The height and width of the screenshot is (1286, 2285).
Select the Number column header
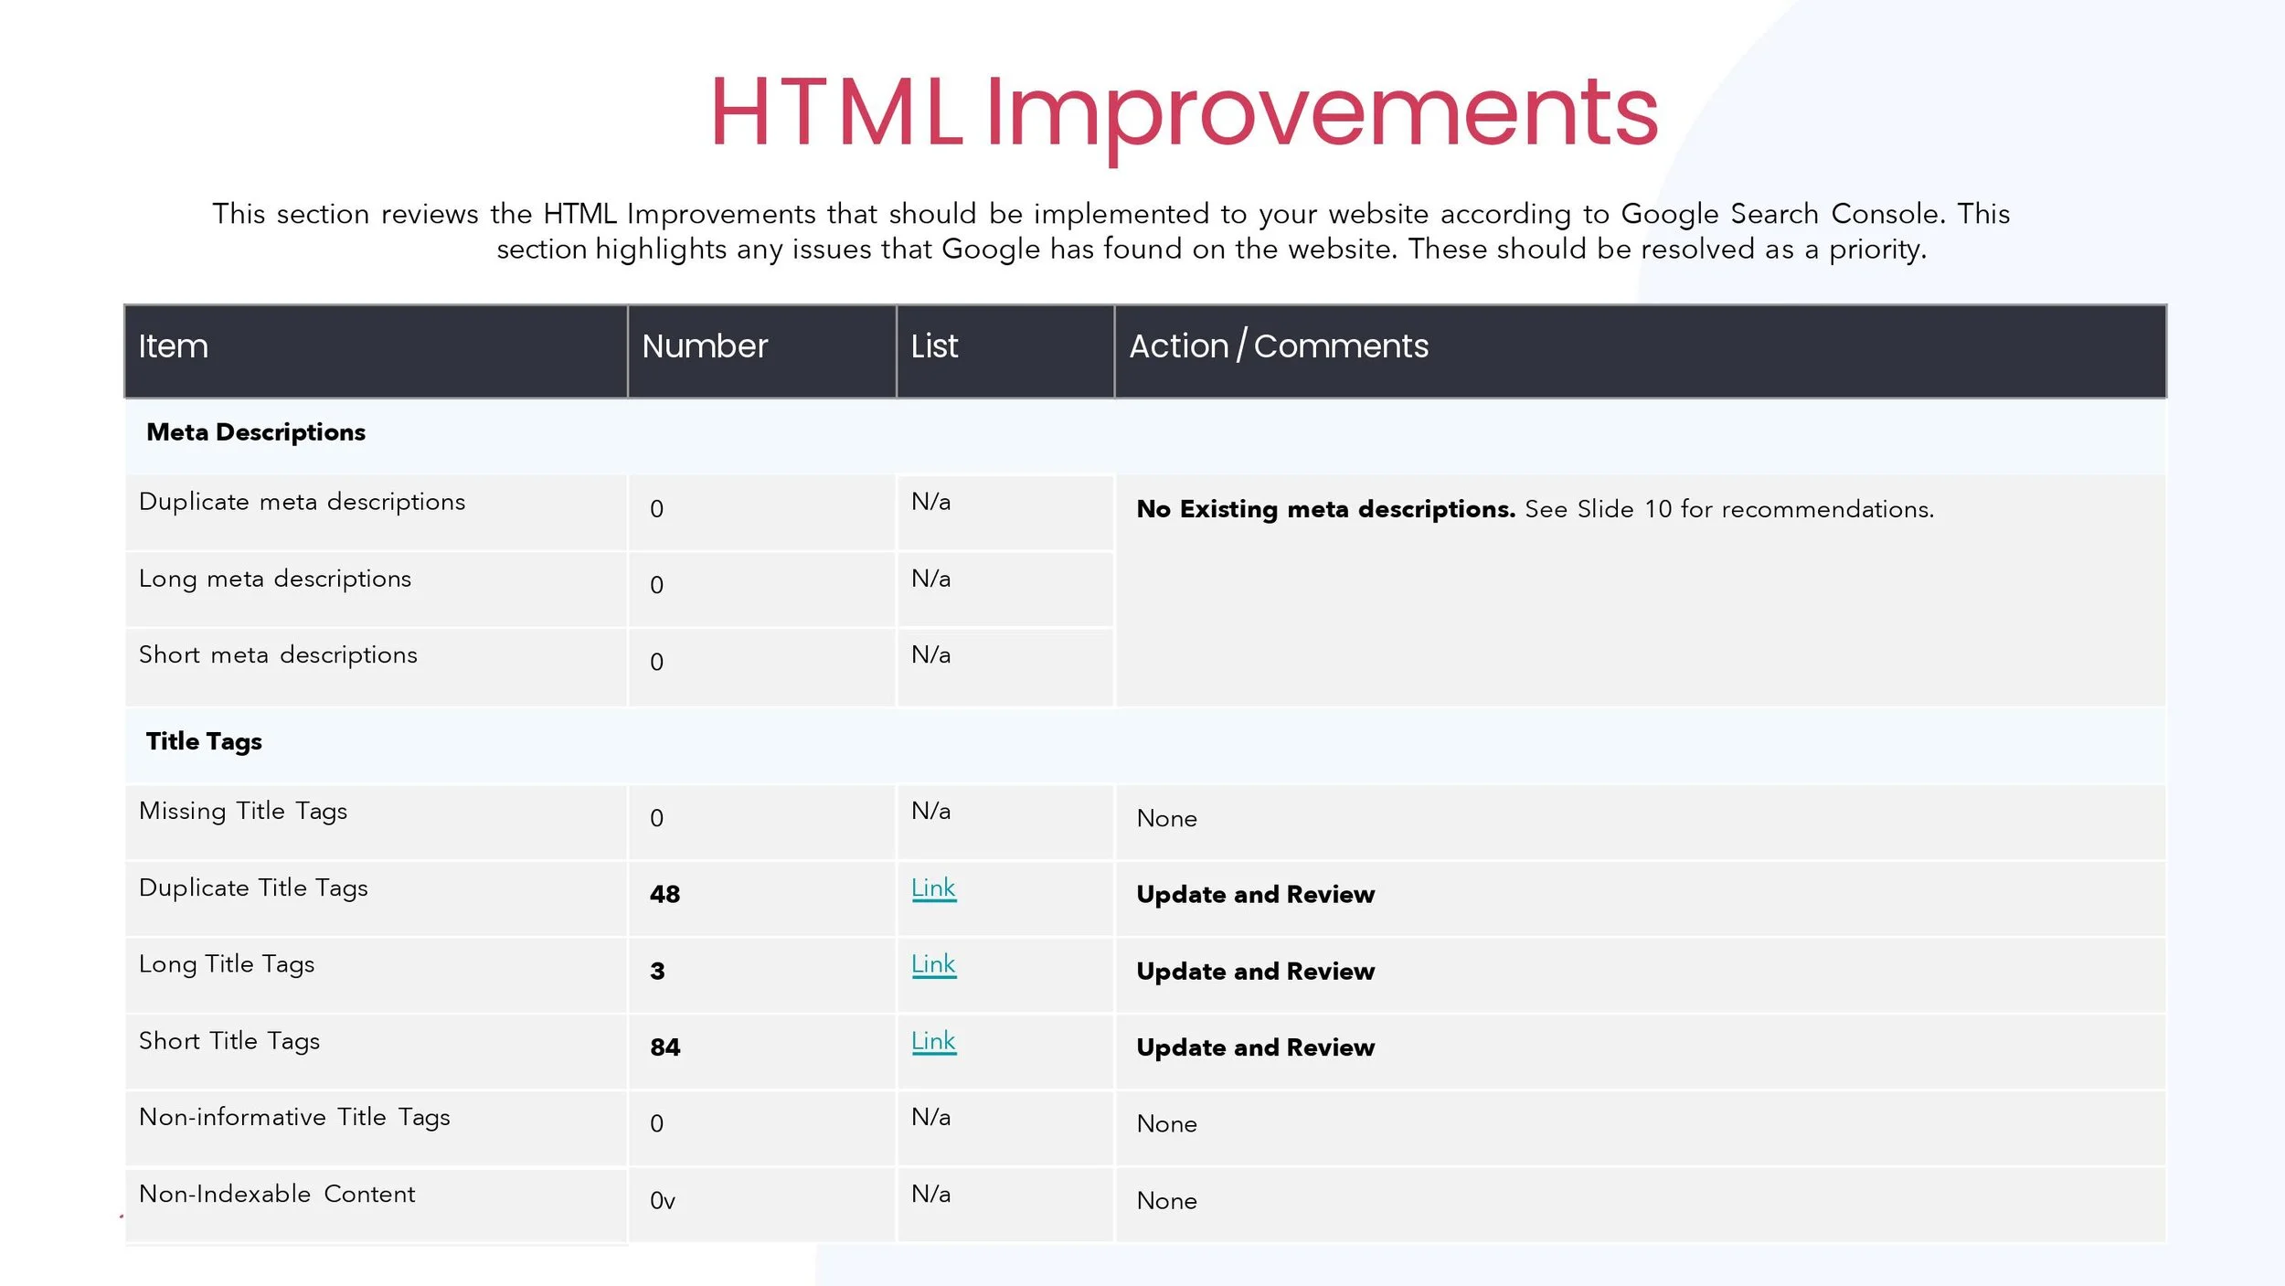[x=705, y=346]
